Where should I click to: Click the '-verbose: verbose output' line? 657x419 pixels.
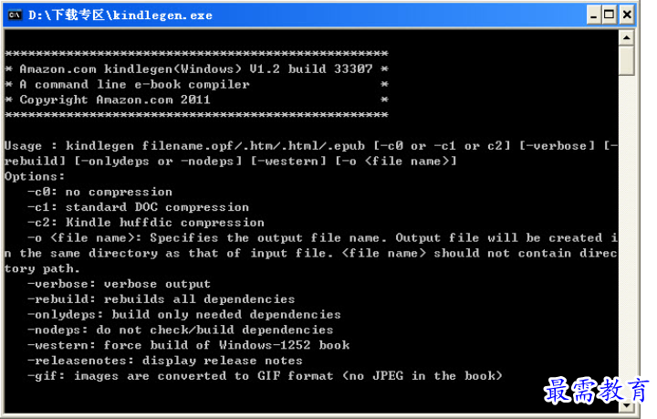pyautogui.click(x=119, y=284)
